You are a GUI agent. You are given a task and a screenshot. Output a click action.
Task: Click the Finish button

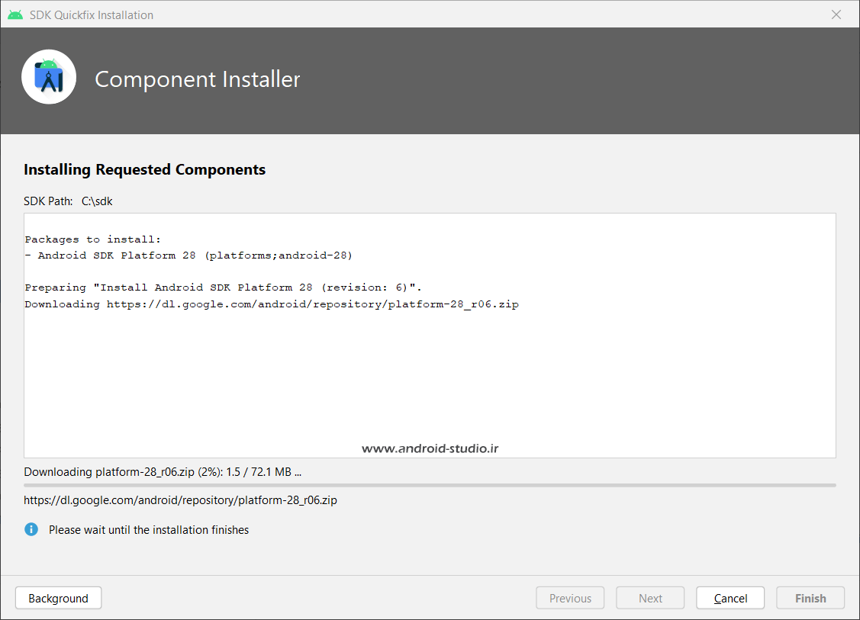click(x=810, y=599)
